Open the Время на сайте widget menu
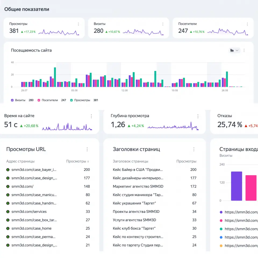The image size is (258, 258). (91, 116)
